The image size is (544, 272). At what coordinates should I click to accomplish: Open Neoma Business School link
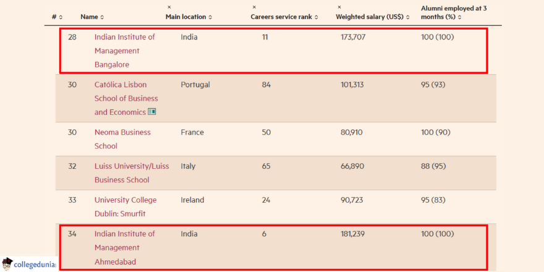point(122,139)
